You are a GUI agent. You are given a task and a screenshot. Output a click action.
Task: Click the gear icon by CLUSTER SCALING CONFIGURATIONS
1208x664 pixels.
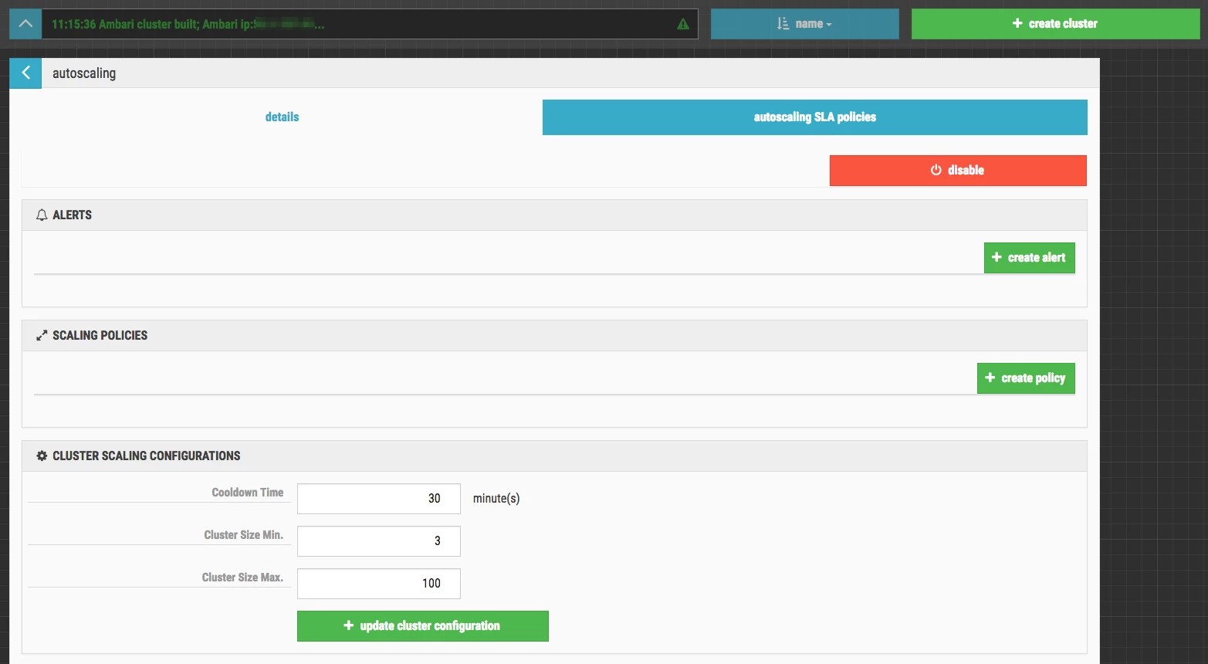42,456
